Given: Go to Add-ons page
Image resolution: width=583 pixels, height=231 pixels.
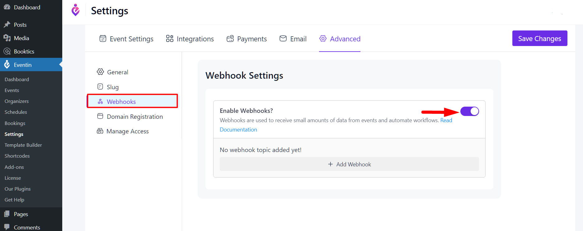Looking at the screenshot, I should coord(14,167).
